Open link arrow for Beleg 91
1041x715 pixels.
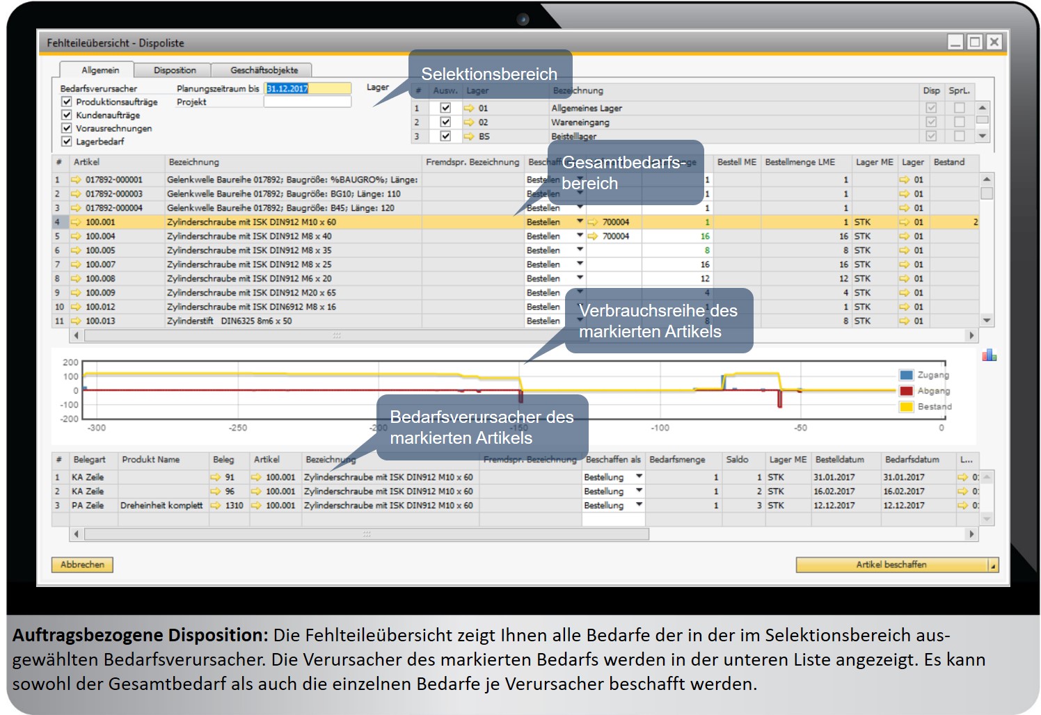point(216,477)
